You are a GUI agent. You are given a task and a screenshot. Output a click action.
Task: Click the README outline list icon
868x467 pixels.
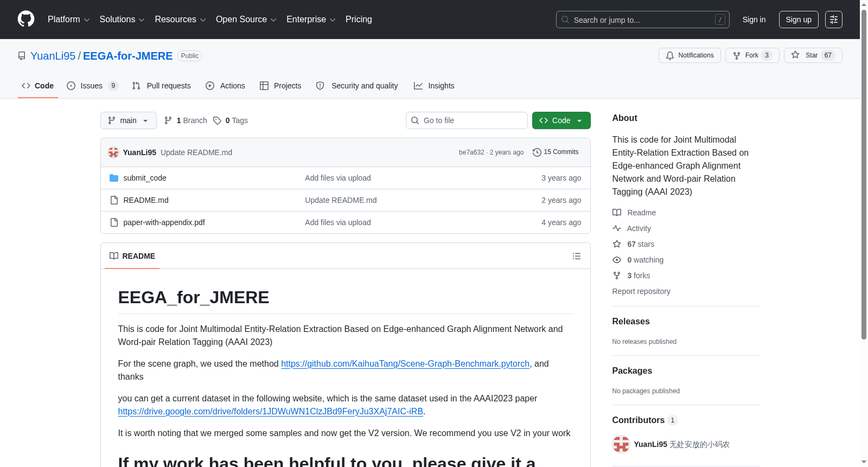pyautogui.click(x=577, y=256)
